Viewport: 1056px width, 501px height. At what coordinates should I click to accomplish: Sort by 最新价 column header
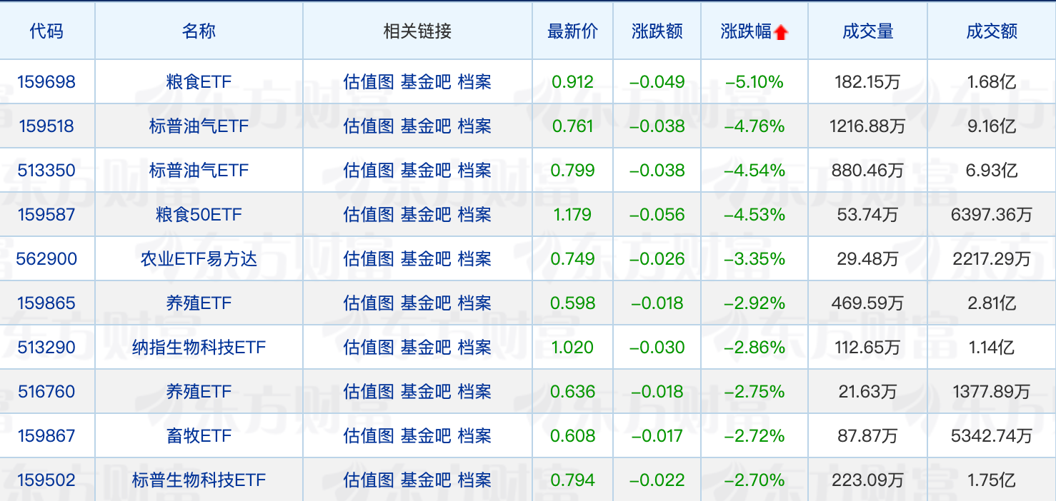[x=572, y=31]
